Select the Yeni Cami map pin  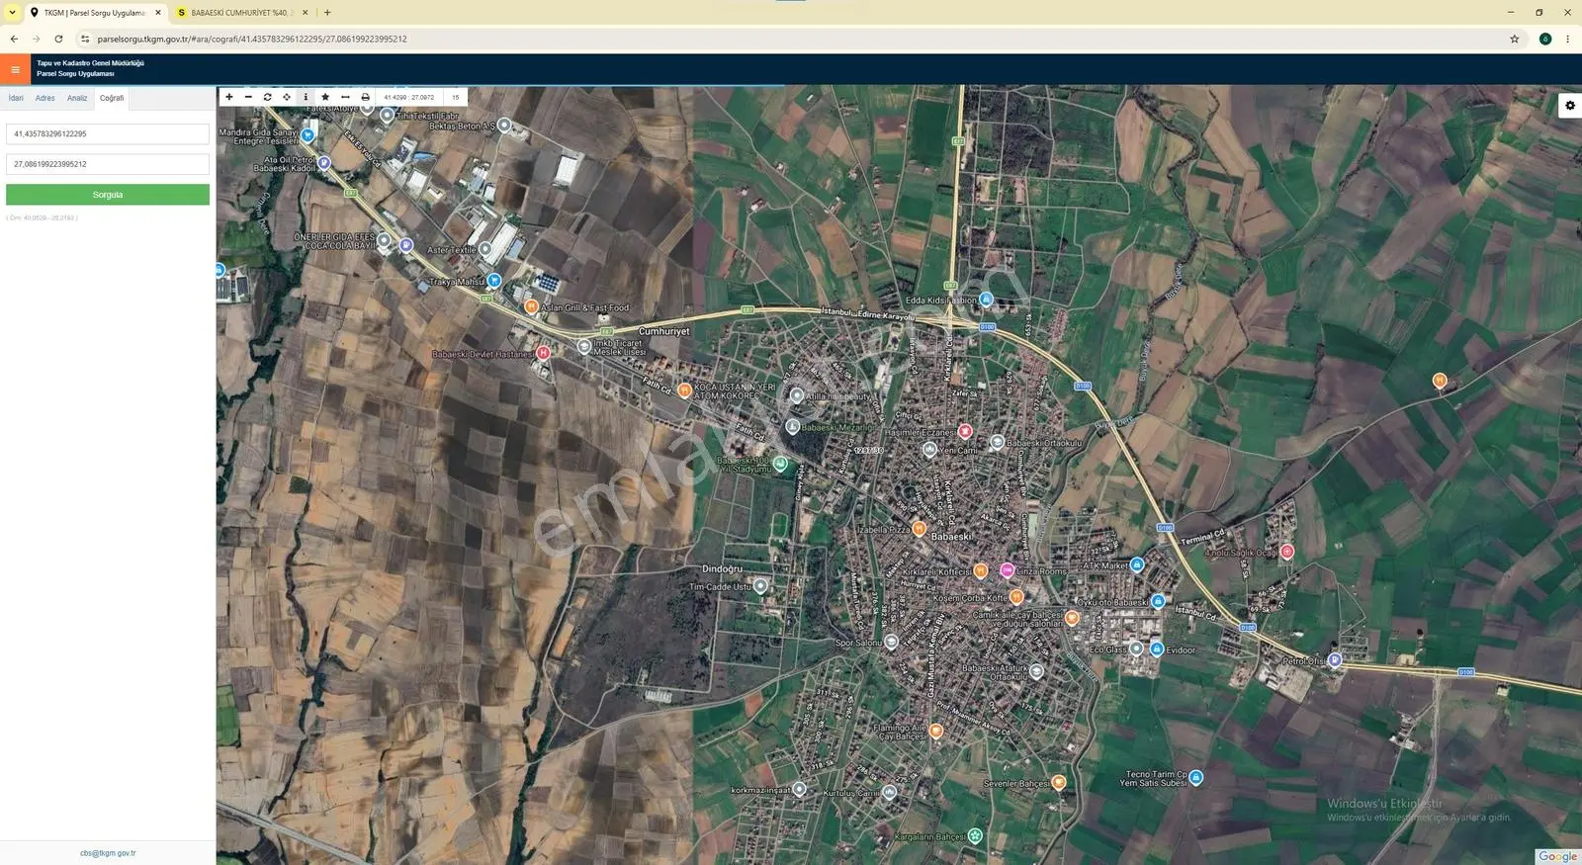[x=929, y=450]
